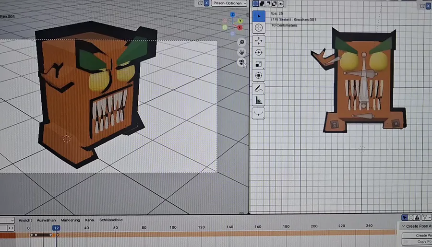This screenshot has height=247, width=432.
Task: Toggle X-axis mirror in right viewport
Action: coord(429,6)
